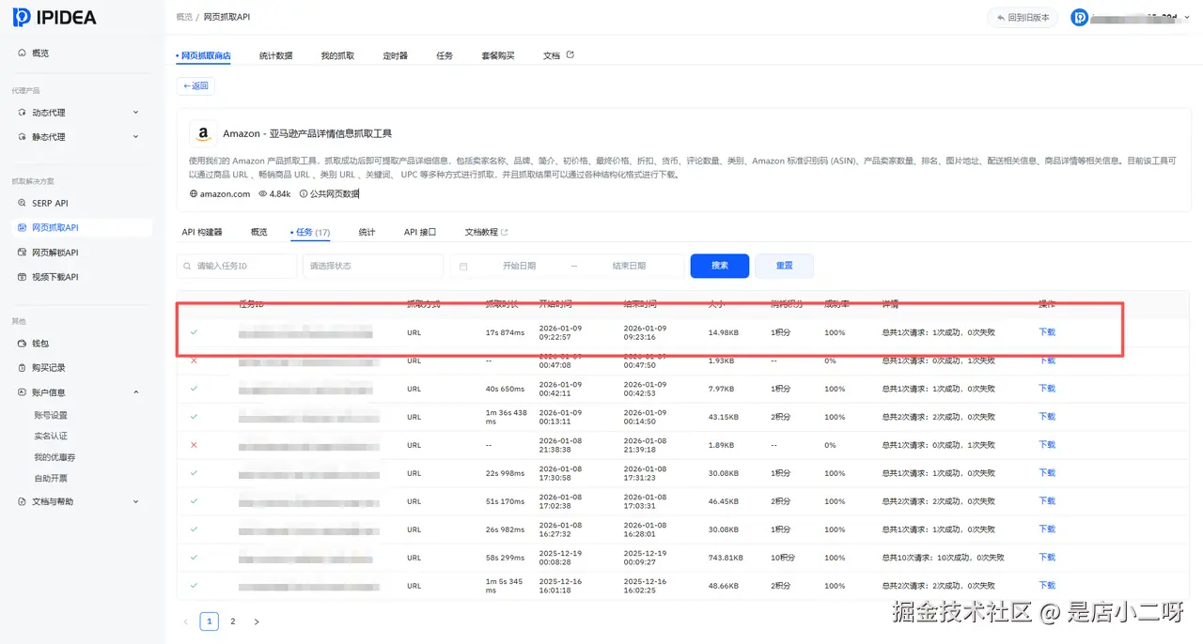
Task: Switch to the 我的抓取 tab
Action: pos(337,55)
